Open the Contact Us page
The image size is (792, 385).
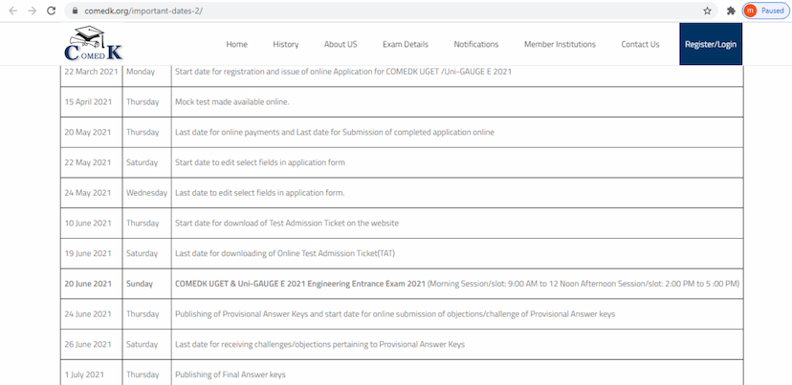640,44
